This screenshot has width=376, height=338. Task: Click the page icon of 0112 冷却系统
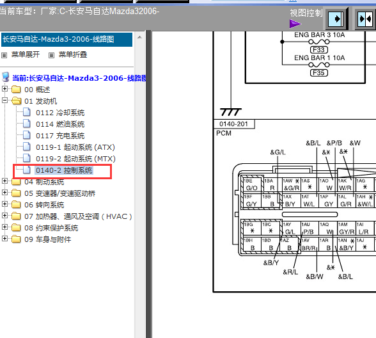point(27,112)
